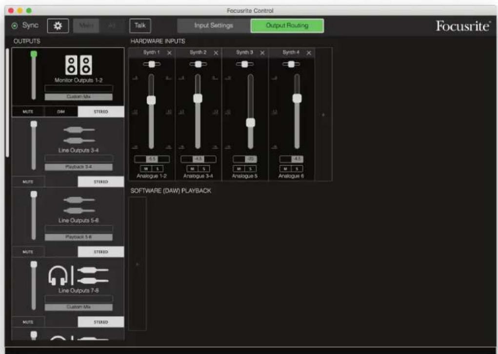Click the Line Outputs 3-4 name field
Image resolution: width=498 pixels, height=354 pixels.
(79, 158)
